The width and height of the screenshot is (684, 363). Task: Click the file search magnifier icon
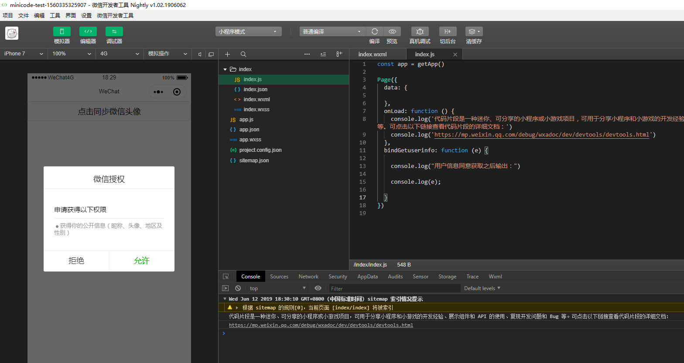243,54
